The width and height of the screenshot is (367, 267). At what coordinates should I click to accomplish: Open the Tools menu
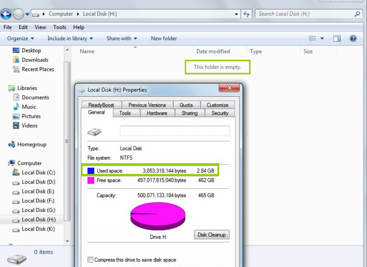(x=59, y=27)
